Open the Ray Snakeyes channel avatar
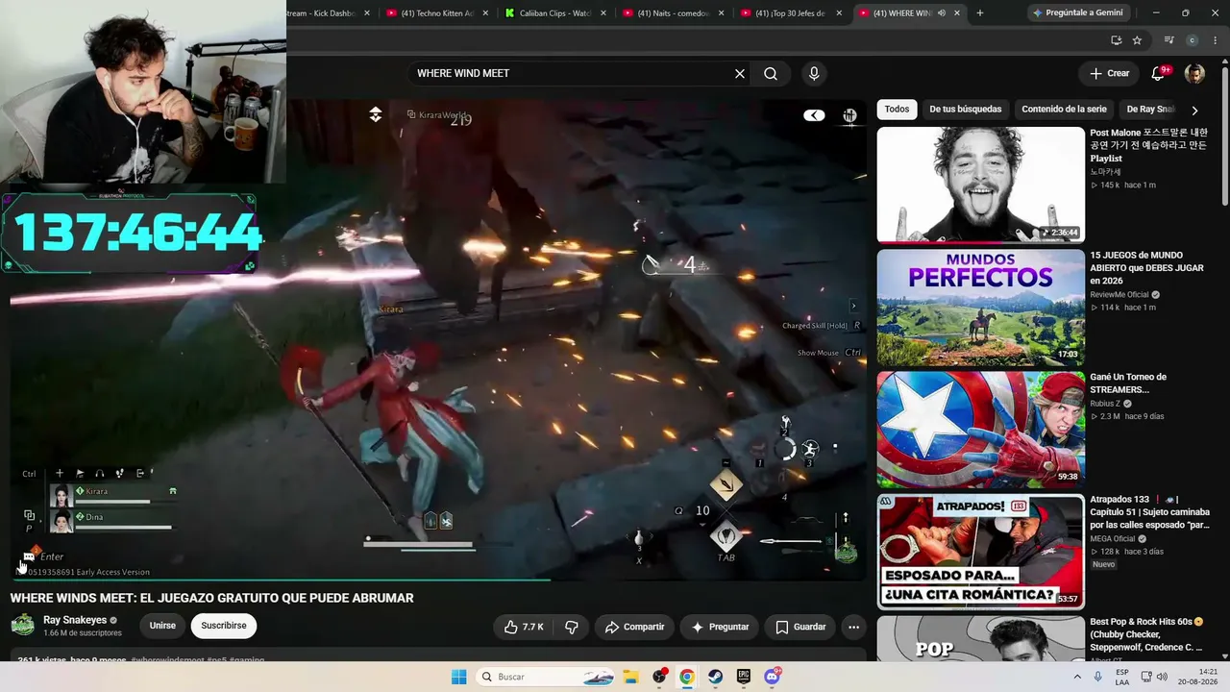Image resolution: width=1230 pixels, height=692 pixels. pos(22,626)
